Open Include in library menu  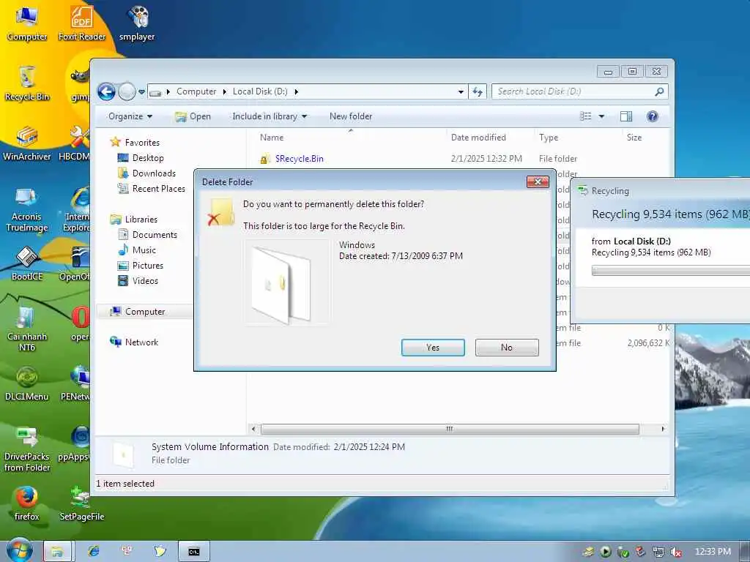point(270,116)
